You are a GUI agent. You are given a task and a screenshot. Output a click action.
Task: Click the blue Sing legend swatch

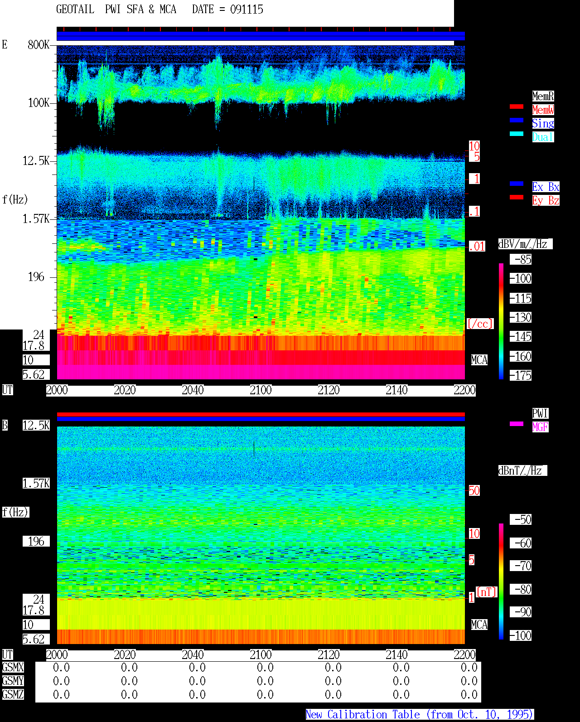[x=517, y=121]
